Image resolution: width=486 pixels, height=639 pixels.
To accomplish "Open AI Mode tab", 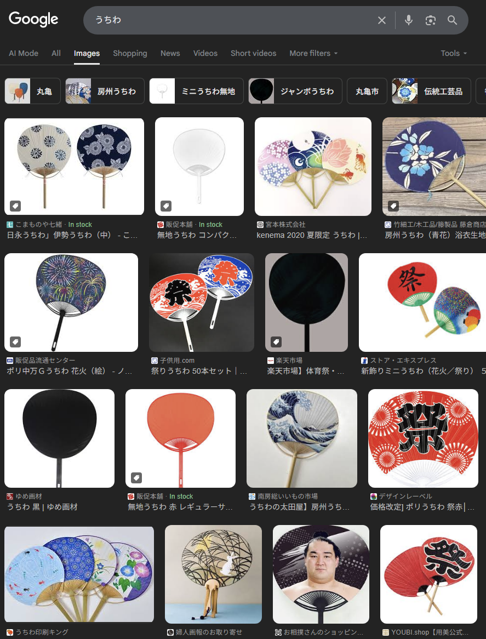I will coord(24,53).
